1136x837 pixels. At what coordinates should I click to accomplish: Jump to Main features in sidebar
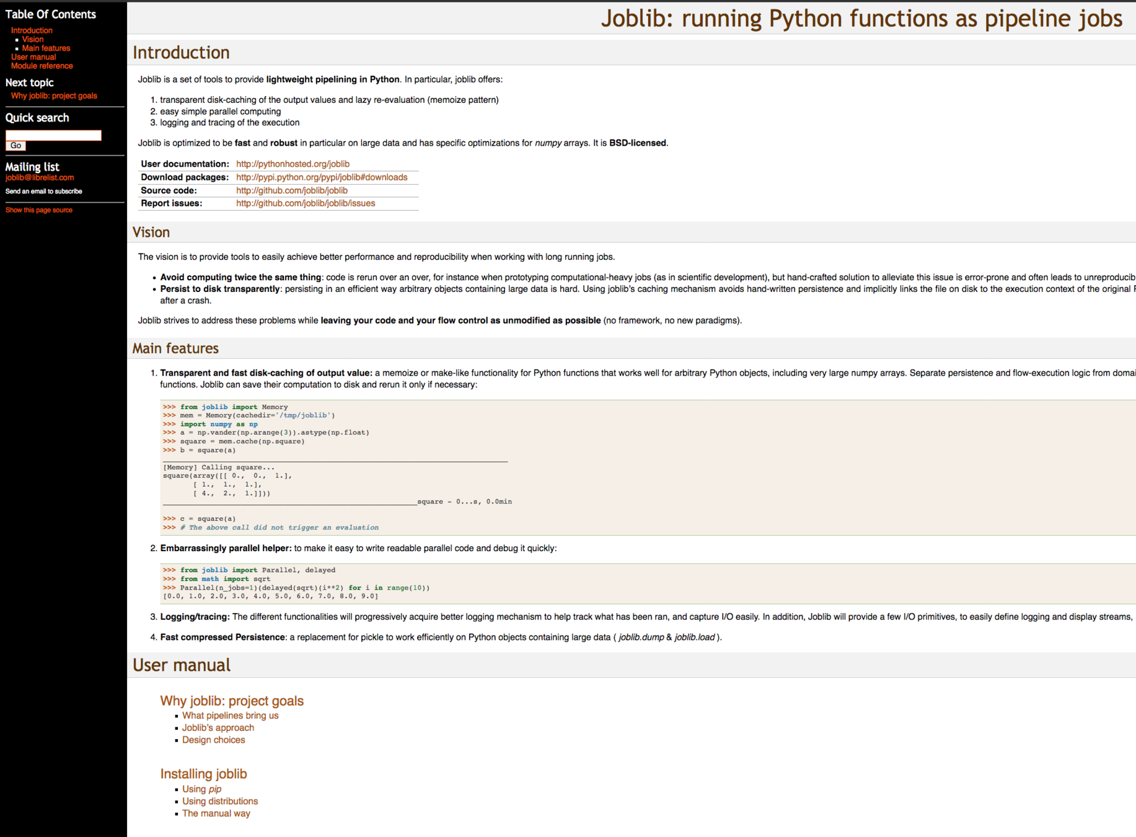[46, 48]
